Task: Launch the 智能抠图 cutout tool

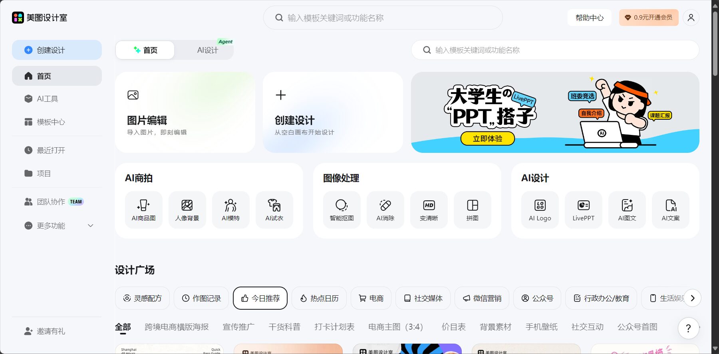Action: pos(342,210)
